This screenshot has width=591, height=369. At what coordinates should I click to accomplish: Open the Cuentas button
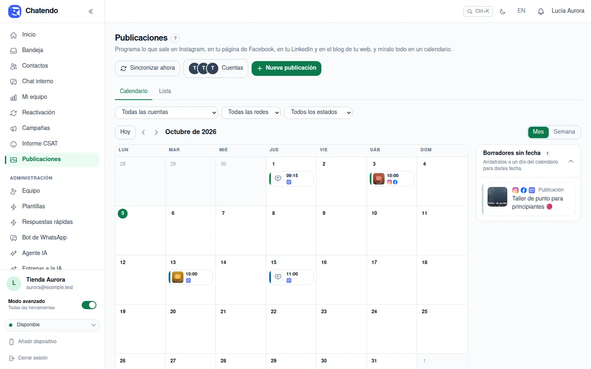(x=216, y=68)
